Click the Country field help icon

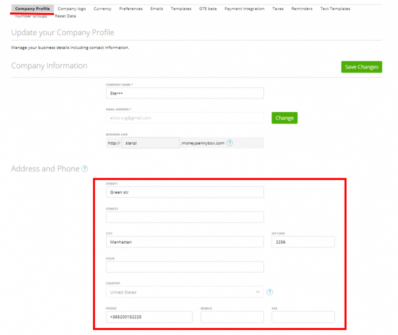pyautogui.click(x=269, y=292)
